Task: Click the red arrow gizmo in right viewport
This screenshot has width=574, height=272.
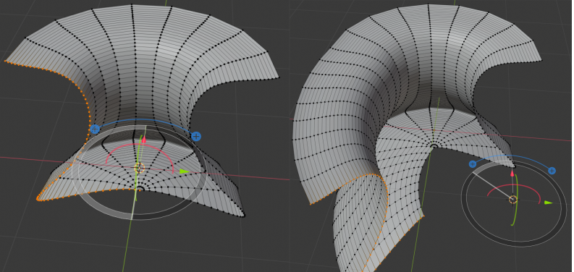Action: point(512,173)
